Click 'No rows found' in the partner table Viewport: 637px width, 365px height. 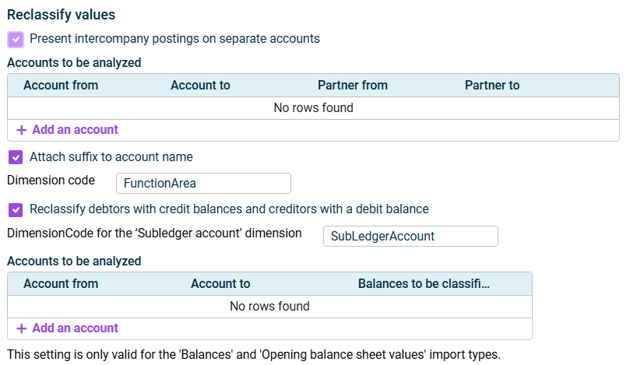click(313, 108)
